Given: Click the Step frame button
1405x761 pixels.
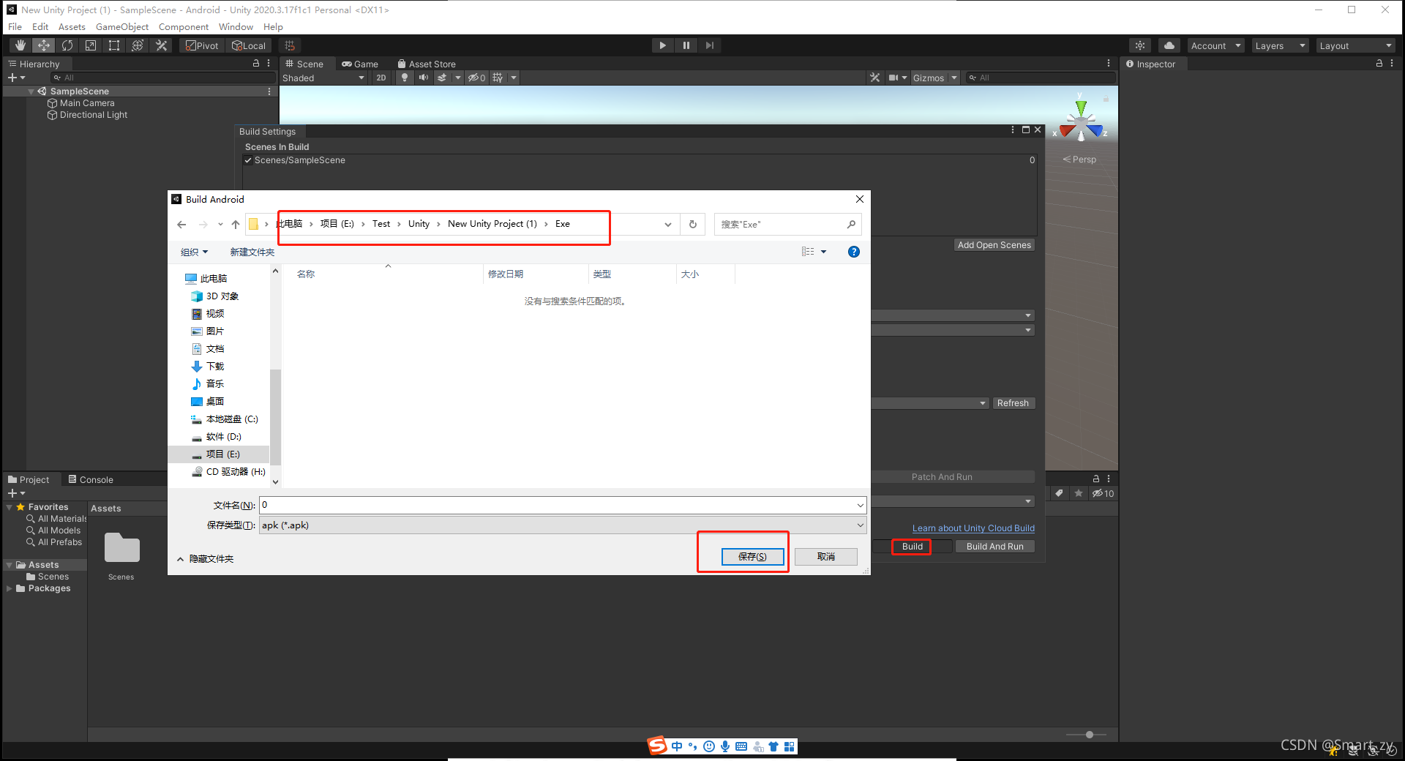Looking at the screenshot, I should 710,45.
